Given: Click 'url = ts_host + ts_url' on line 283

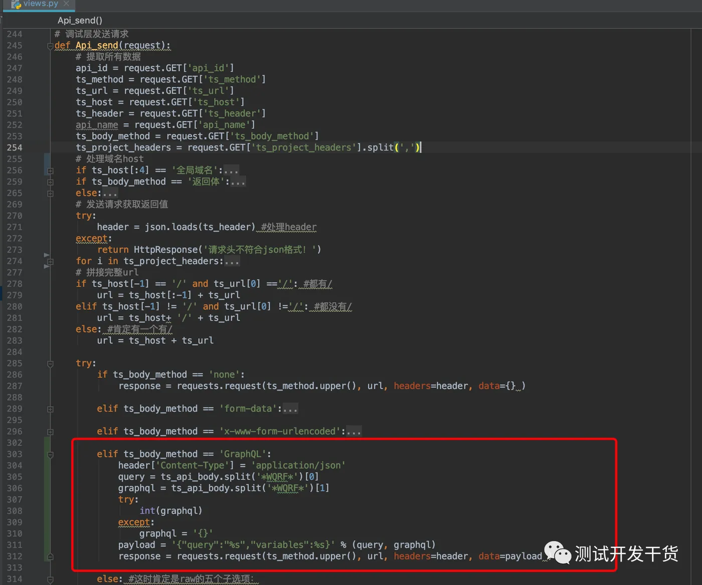Looking at the screenshot, I should point(155,340).
